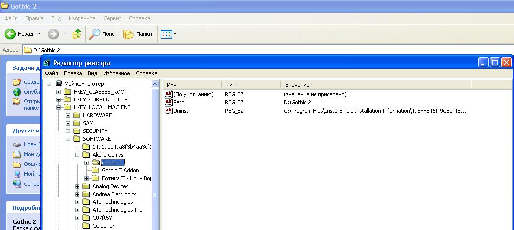Open Избранное menu in Registry Editor

coord(117,73)
